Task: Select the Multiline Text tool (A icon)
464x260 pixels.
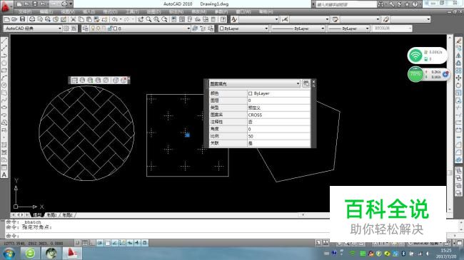Action: tap(4, 175)
